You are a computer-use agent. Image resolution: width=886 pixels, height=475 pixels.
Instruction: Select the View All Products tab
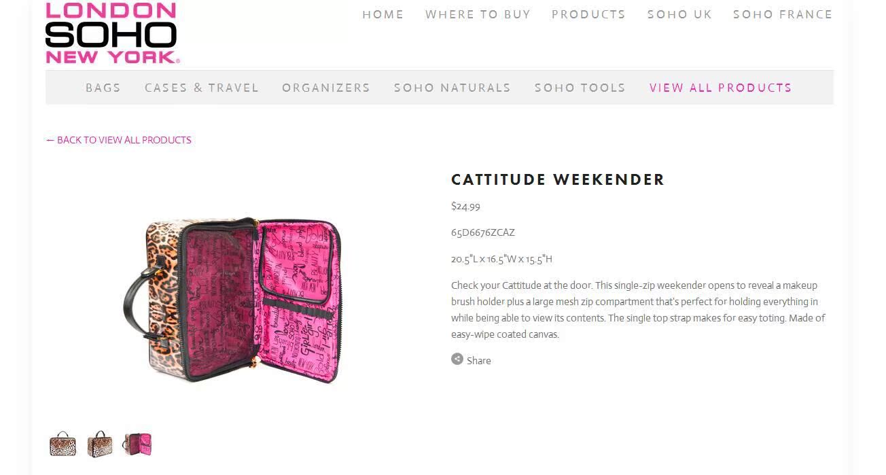[720, 88]
